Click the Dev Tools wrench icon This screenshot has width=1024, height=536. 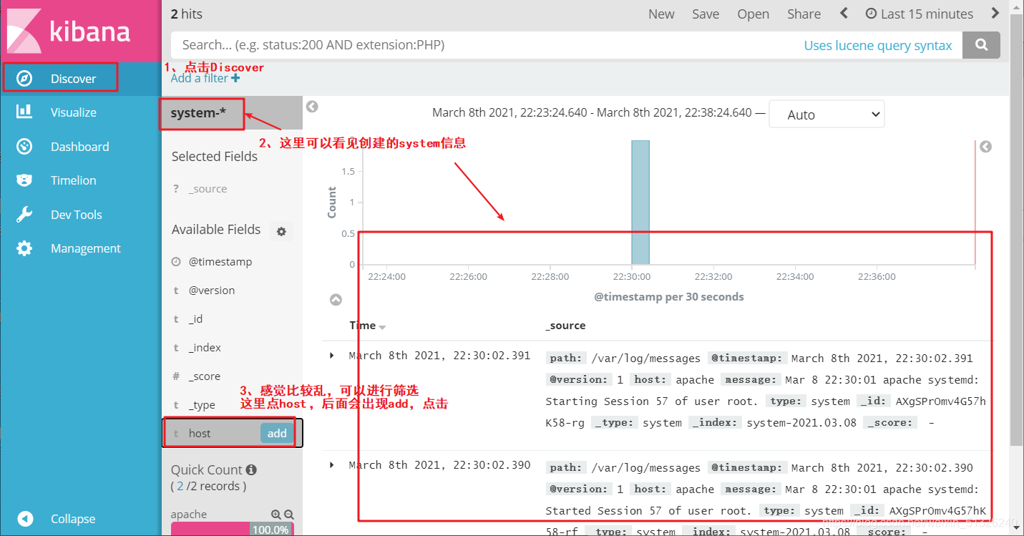(x=24, y=215)
